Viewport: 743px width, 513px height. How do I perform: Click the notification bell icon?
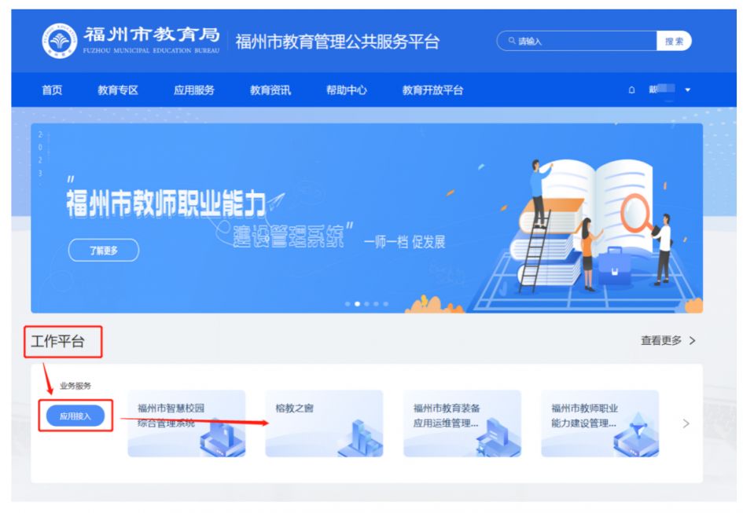click(631, 90)
